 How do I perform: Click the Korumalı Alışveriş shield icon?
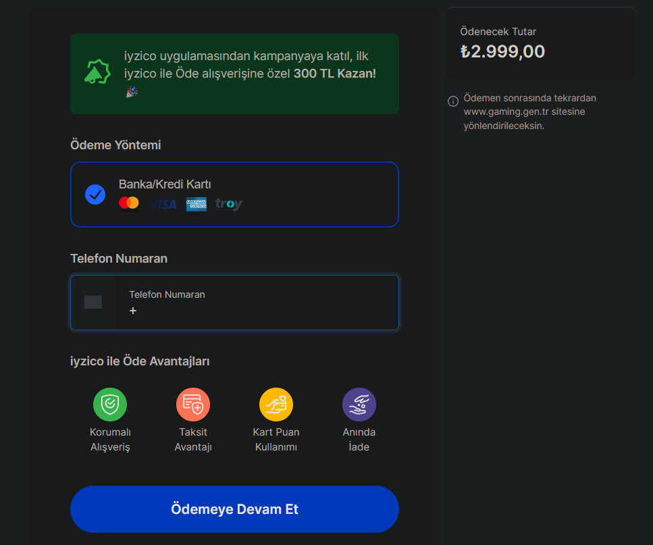110,405
